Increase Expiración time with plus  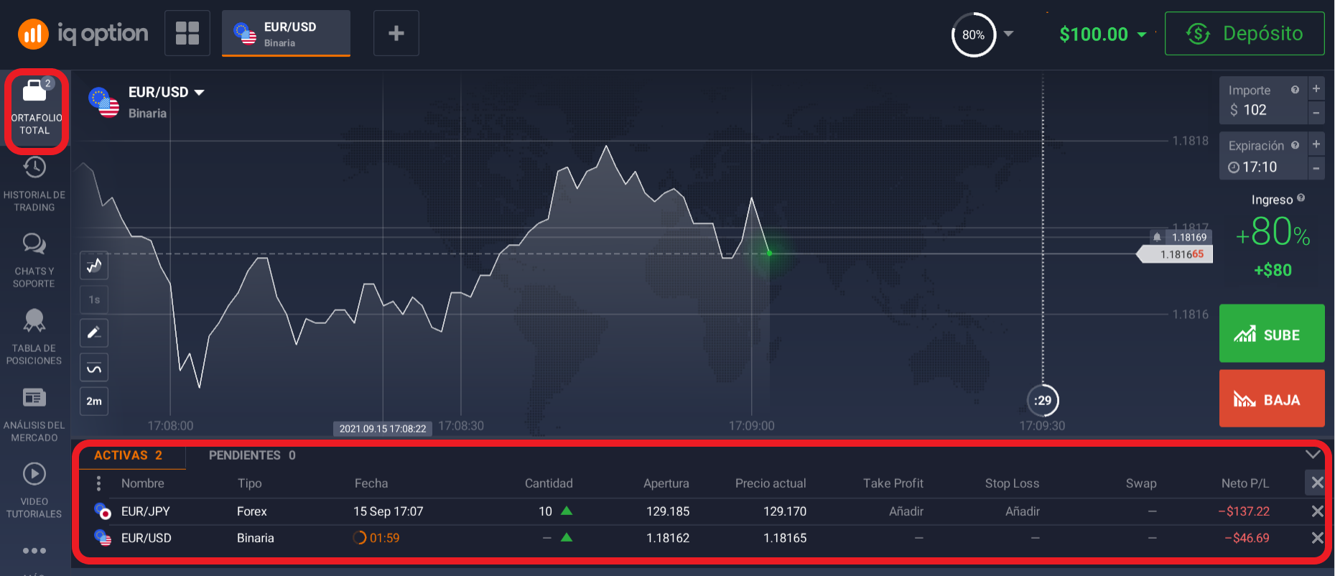[x=1316, y=144]
